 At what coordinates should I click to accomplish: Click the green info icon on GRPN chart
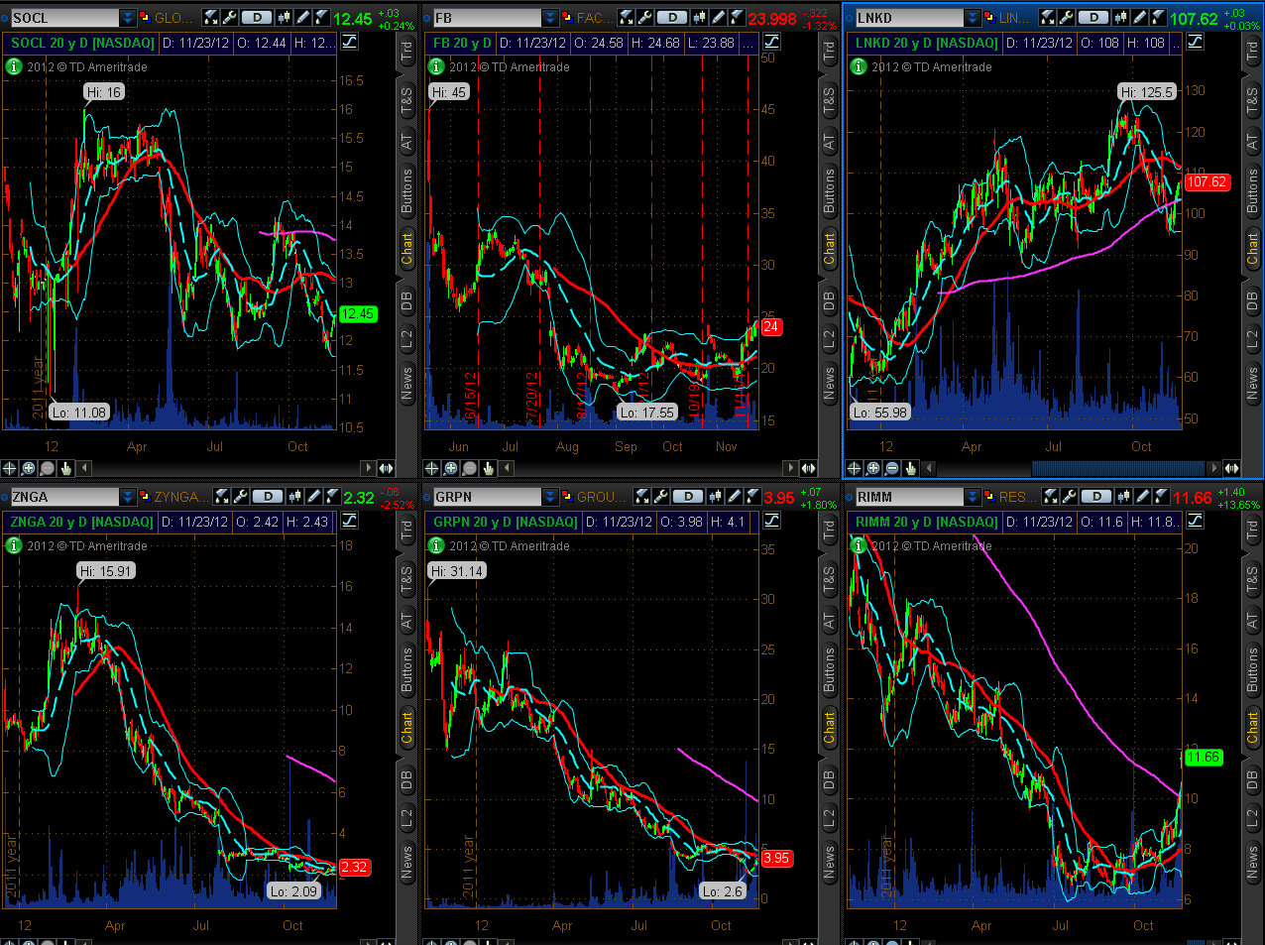[436, 545]
